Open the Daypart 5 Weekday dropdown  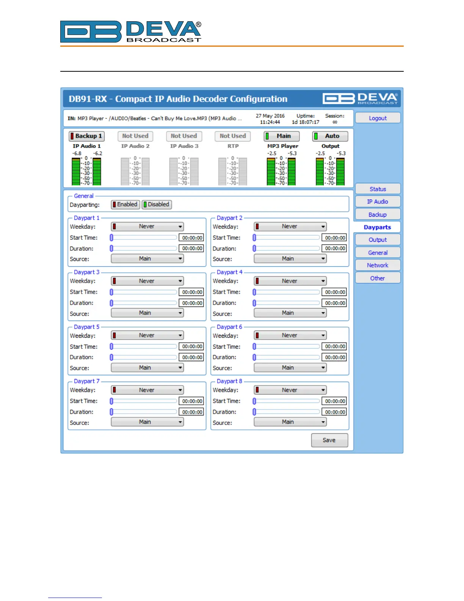pyautogui.click(x=147, y=335)
